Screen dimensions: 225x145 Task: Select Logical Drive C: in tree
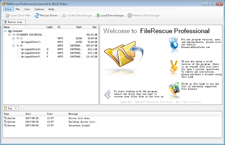(x=33, y=42)
